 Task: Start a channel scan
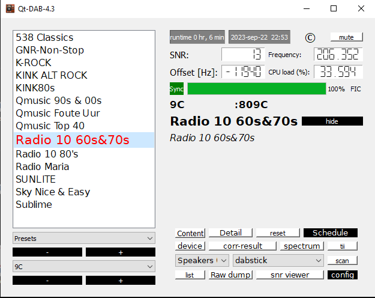(x=342, y=261)
